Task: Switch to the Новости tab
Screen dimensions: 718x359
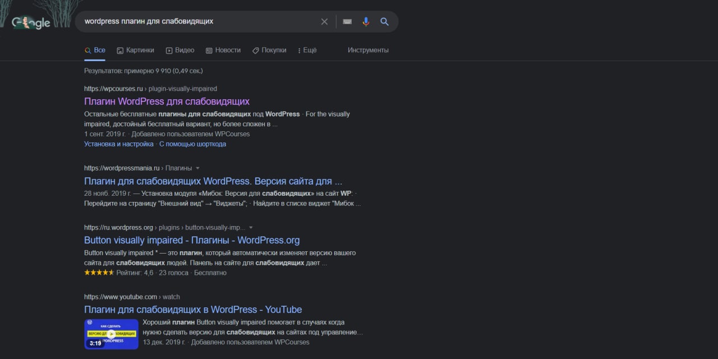Action: (x=223, y=50)
